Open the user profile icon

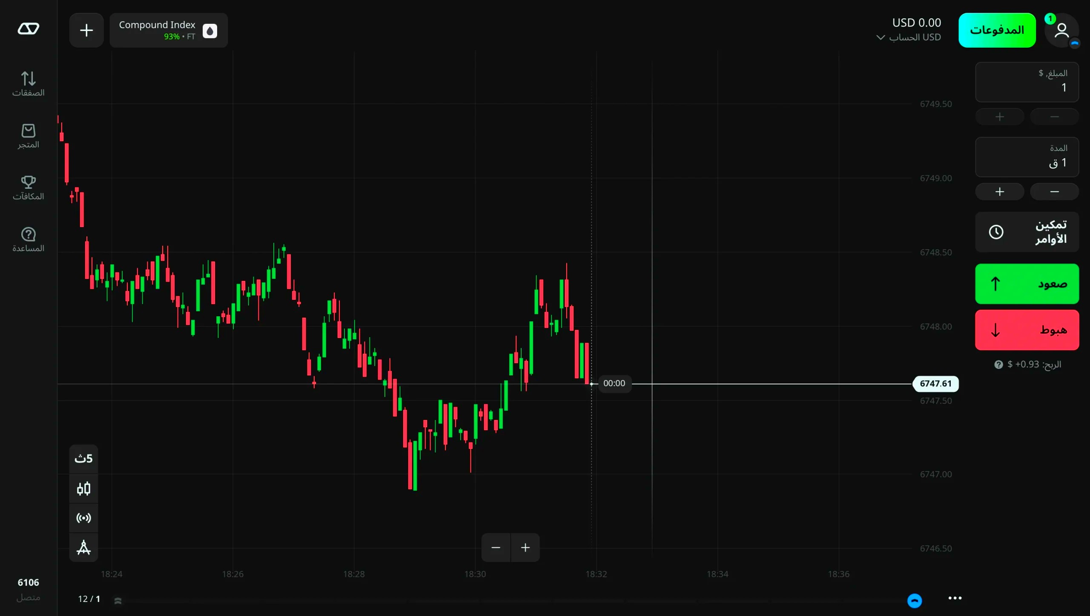[1061, 30]
